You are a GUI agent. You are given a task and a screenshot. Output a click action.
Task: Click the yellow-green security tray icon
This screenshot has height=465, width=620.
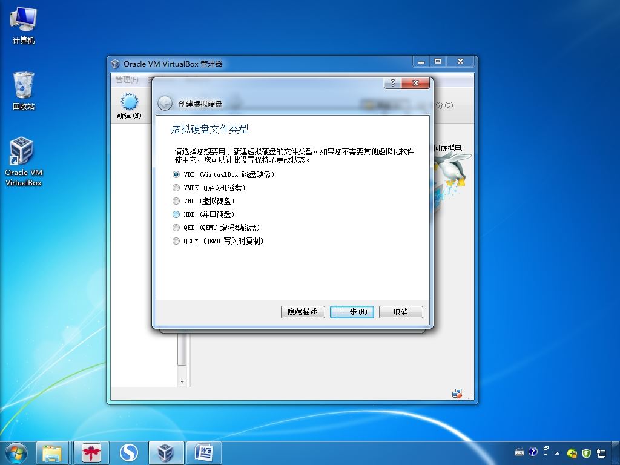pyautogui.click(x=572, y=453)
